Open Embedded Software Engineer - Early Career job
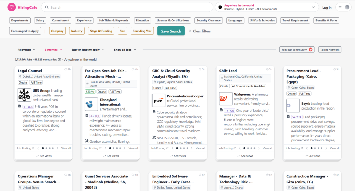The height and width of the screenshot is (191, 355). click(173, 179)
